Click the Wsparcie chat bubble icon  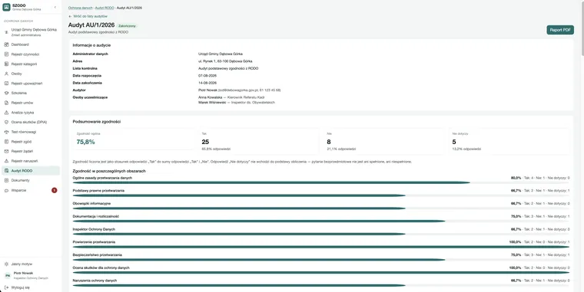pos(6,190)
